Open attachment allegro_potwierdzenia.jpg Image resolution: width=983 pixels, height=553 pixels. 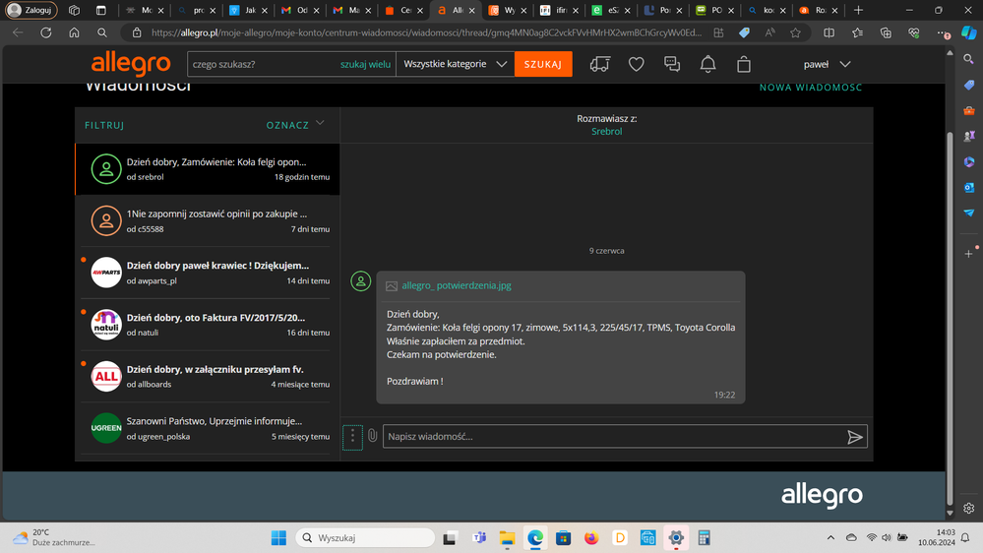[x=457, y=285]
